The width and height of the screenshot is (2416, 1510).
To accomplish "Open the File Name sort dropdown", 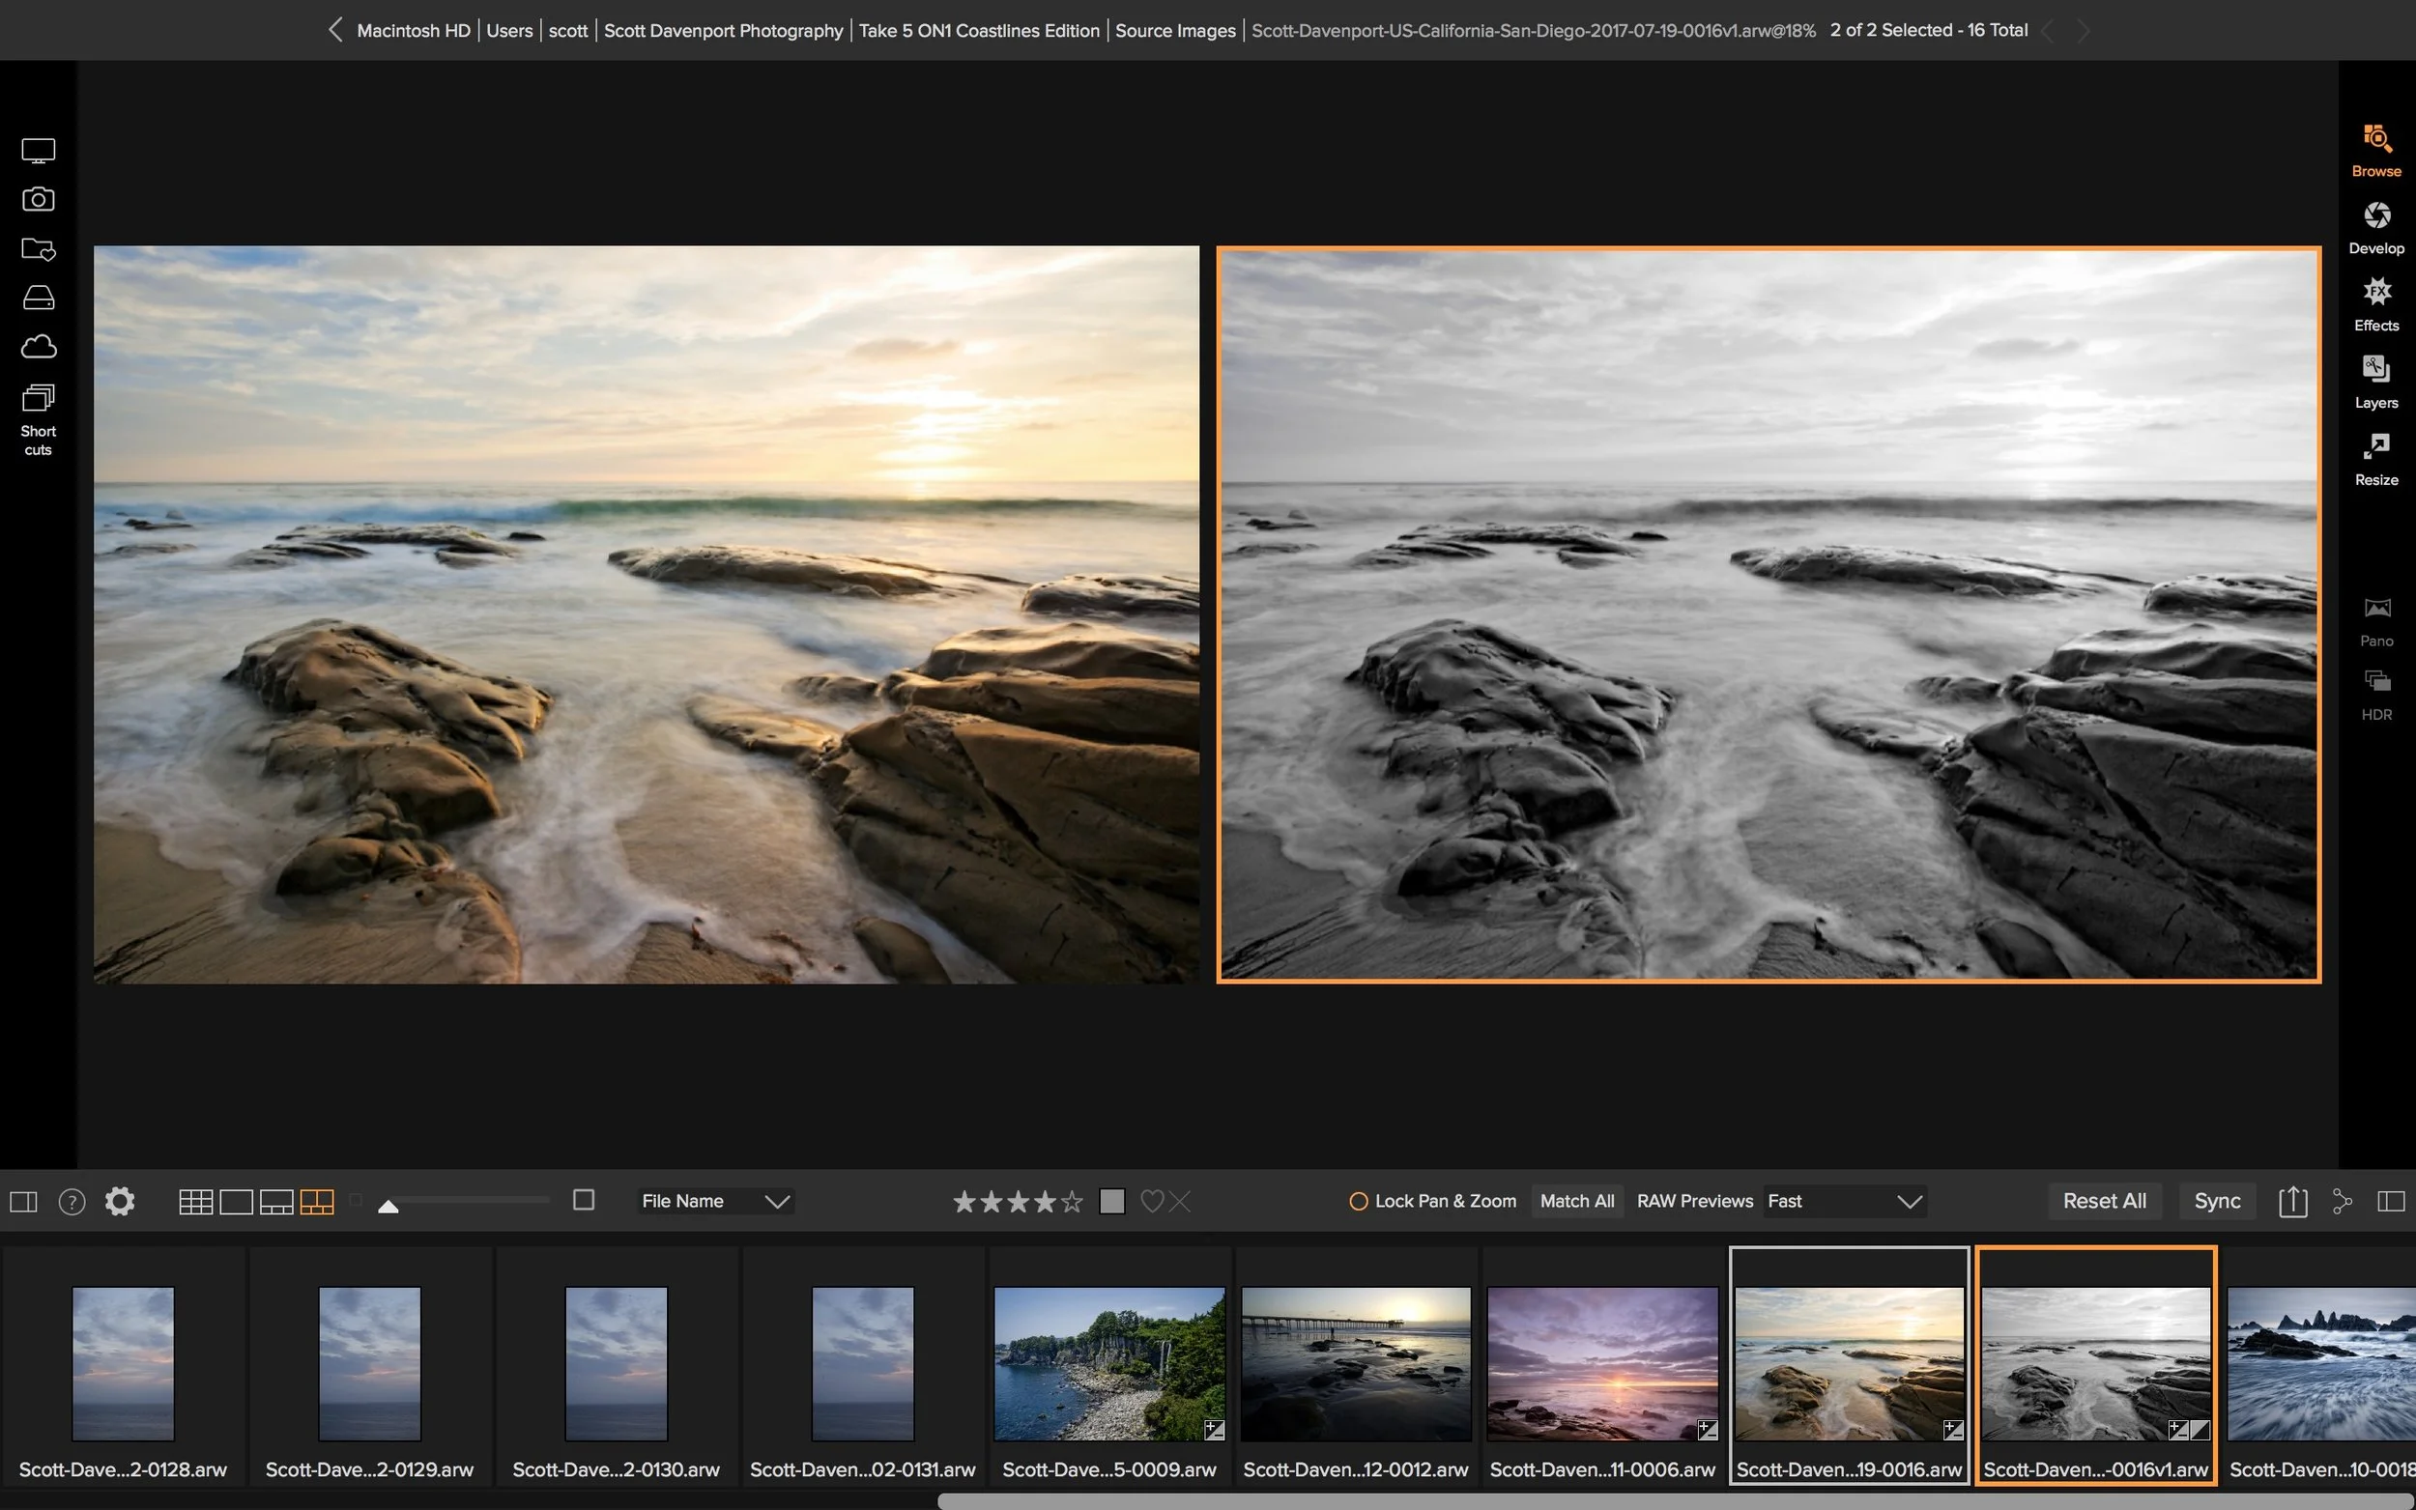I will tap(716, 1202).
